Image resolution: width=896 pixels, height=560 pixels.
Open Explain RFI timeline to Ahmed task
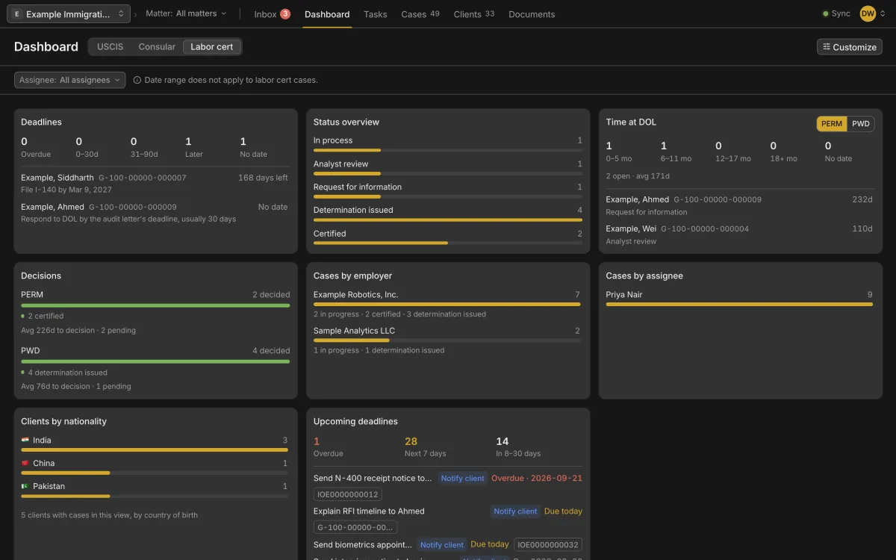point(369,511)
